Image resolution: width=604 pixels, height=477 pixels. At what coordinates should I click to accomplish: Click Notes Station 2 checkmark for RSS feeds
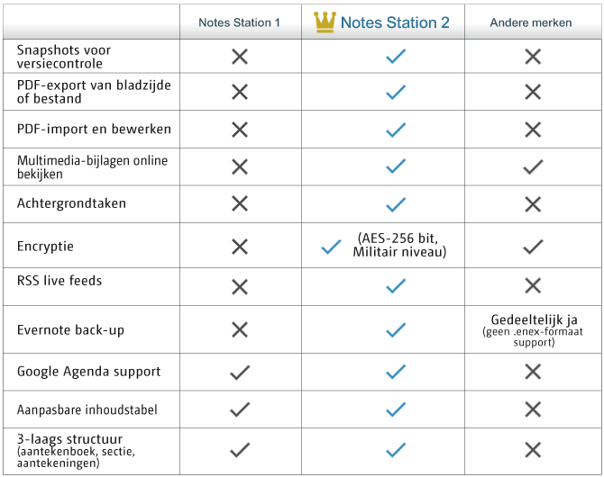[x=395, y=286]
